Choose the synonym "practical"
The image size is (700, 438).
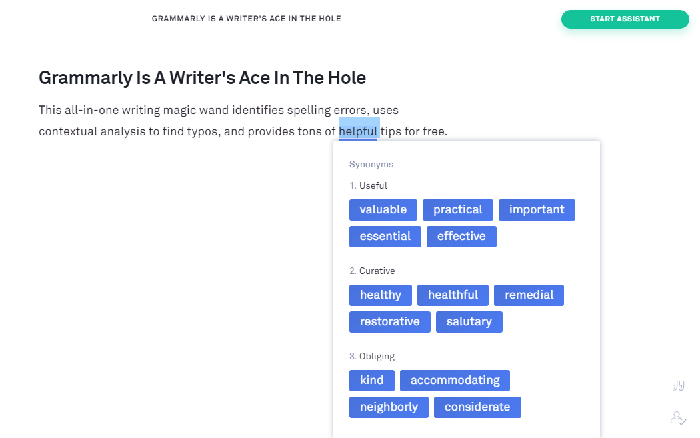point(457,210)
